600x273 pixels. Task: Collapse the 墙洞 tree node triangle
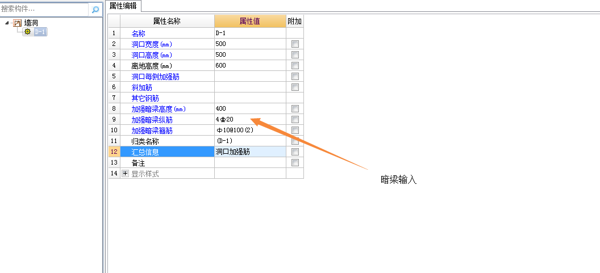tap(7, 23)
